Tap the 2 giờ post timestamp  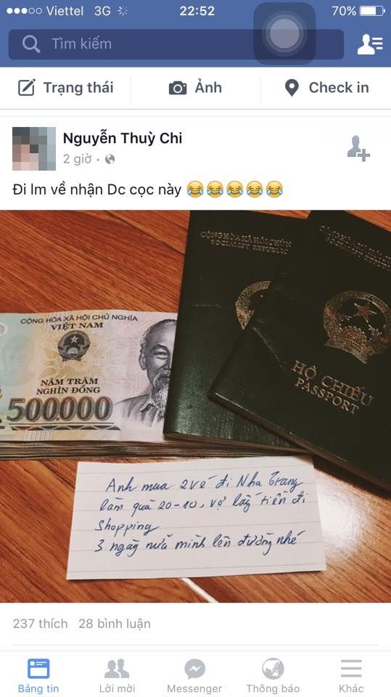(77, 159)
